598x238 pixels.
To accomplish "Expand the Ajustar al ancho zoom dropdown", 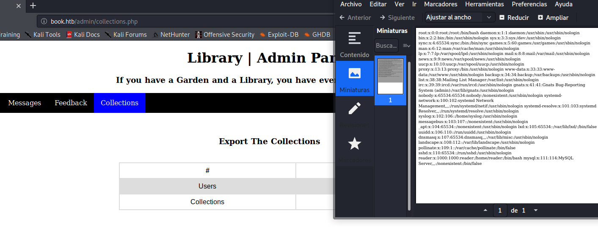I will [x=489, y=17].
